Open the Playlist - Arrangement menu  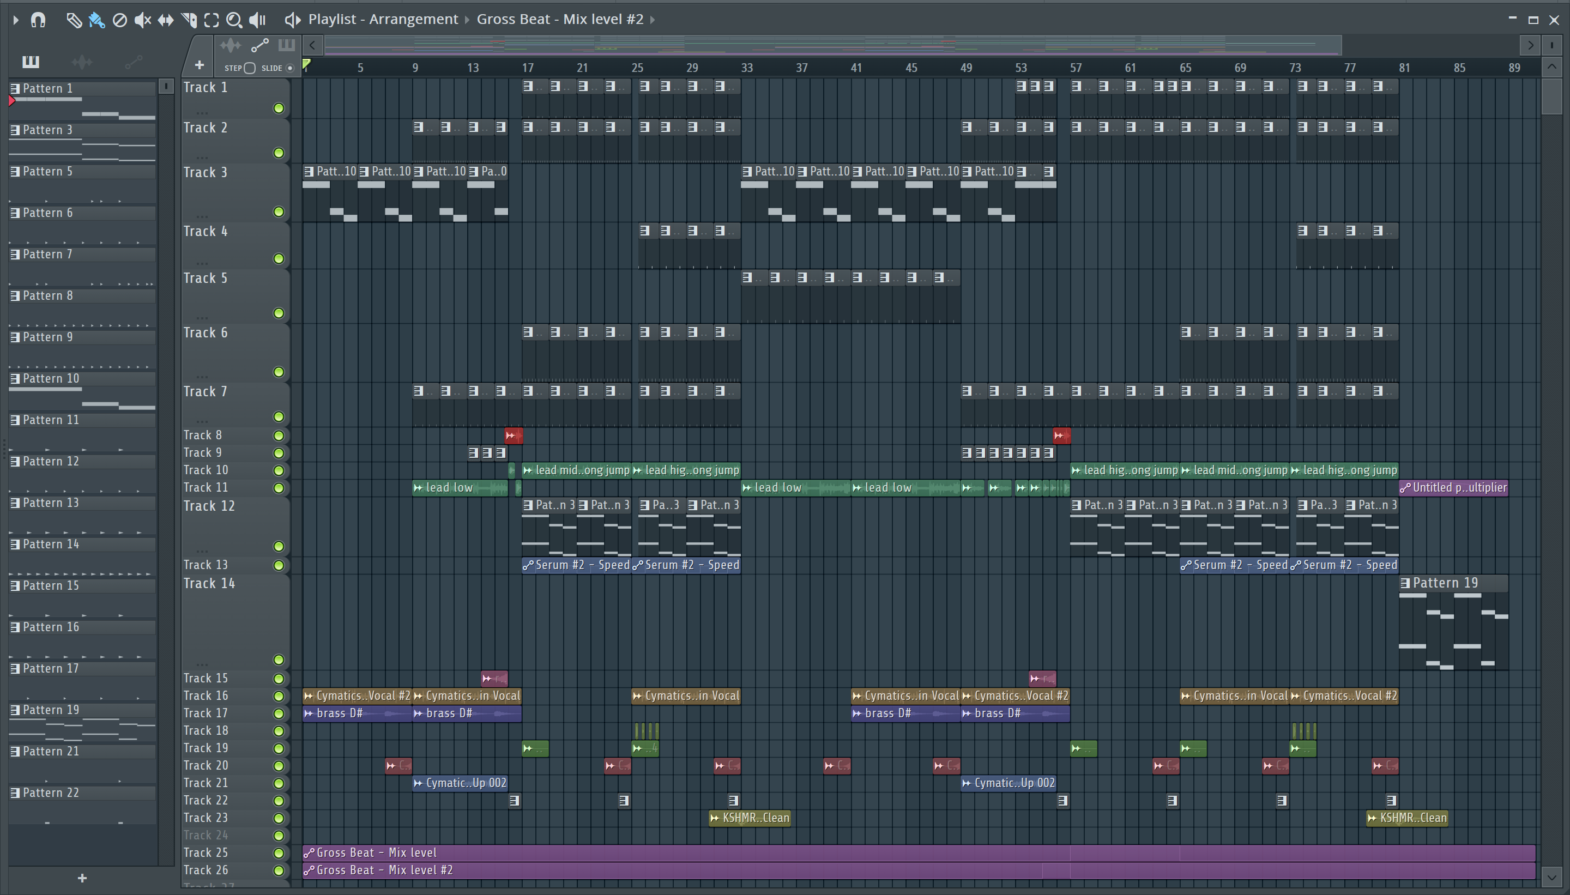(383, 19)
